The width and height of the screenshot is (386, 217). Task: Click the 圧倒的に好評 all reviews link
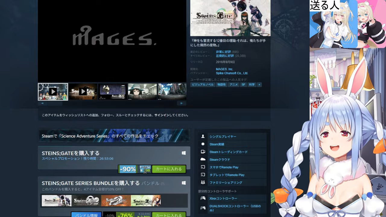[x=225, y=56]
